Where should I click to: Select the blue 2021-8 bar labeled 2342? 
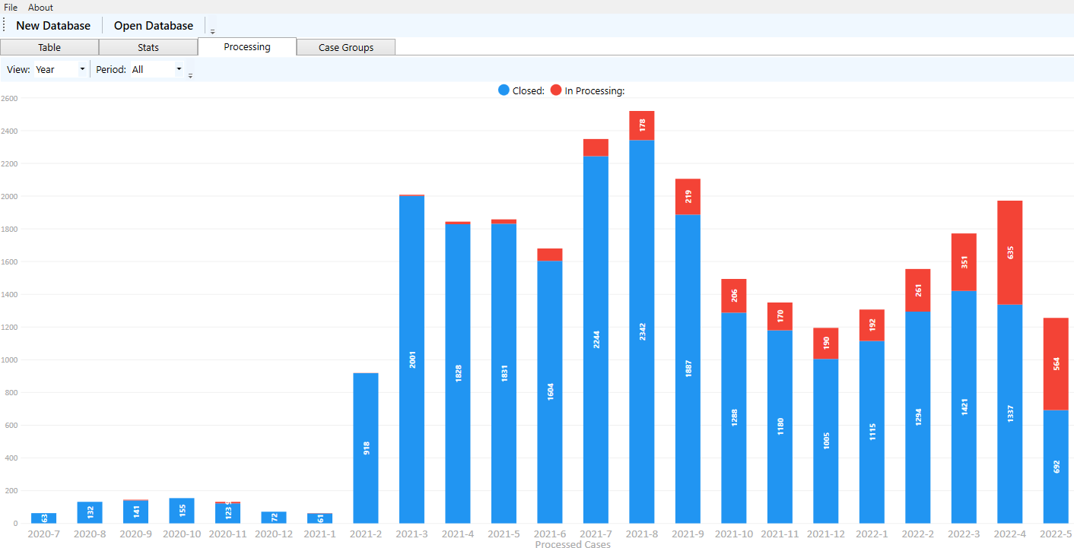(642, 331)
